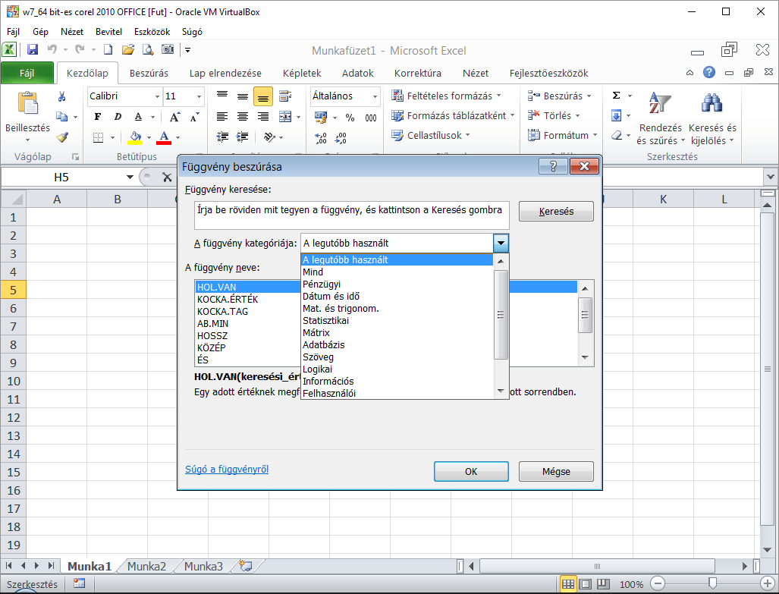Click the zoom slider handle
The height and width of the screenshot is (594, 779).
pos(712,583)
